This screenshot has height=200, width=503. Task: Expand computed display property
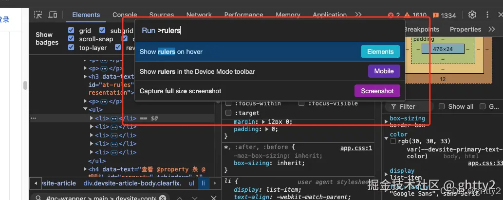click(386, 174)
